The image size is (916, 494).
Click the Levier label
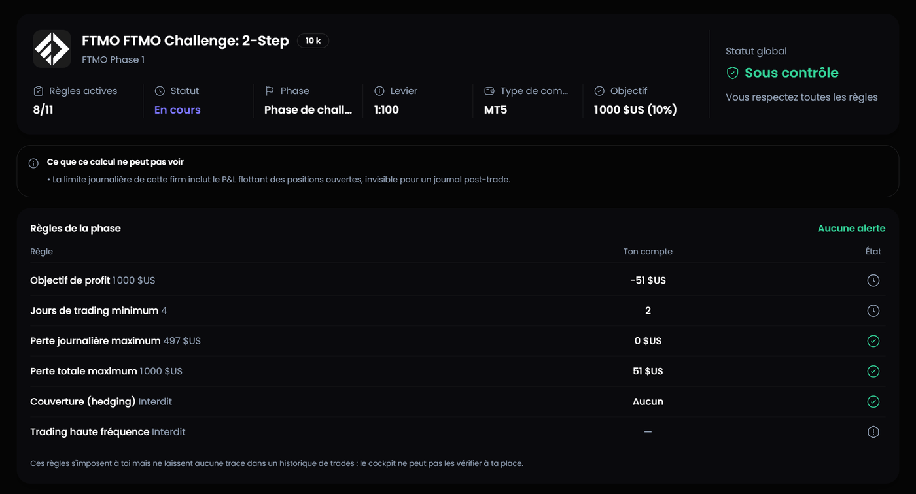pos(404,91)
